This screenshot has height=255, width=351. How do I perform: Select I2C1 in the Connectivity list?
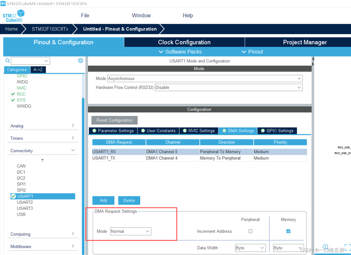click(21, 172)
